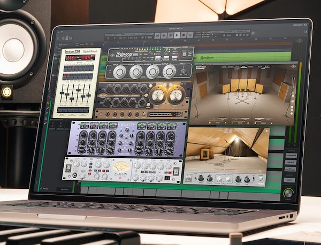Click the display strip on tan rack unit
Viewport: 321px width, 245px height.
[165, 114]
